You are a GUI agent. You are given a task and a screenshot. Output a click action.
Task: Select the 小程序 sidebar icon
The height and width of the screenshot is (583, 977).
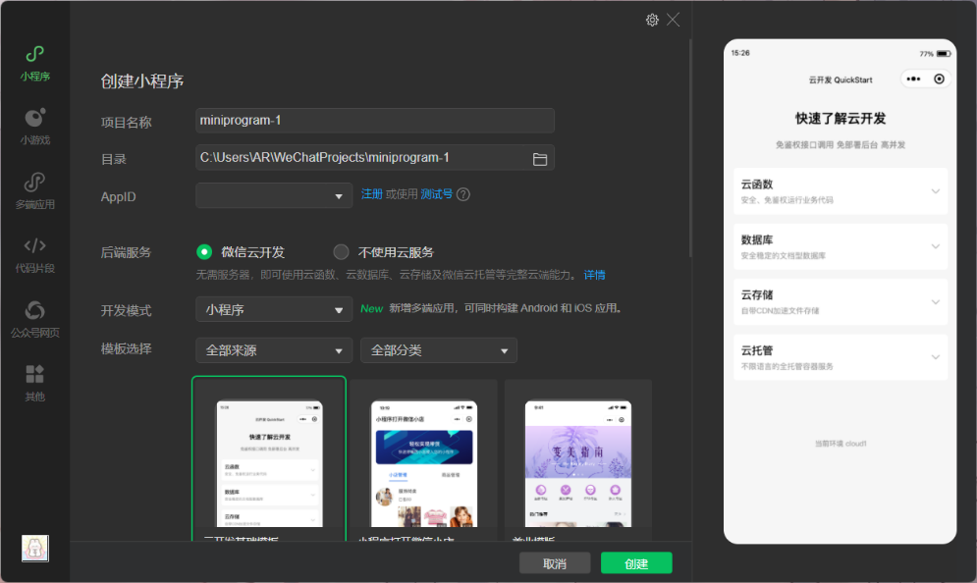(x=35, y=63)
